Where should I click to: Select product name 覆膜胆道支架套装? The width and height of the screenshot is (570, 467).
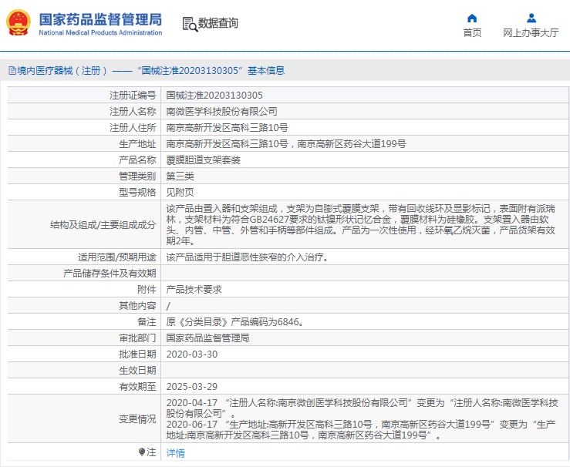(203, 160)
